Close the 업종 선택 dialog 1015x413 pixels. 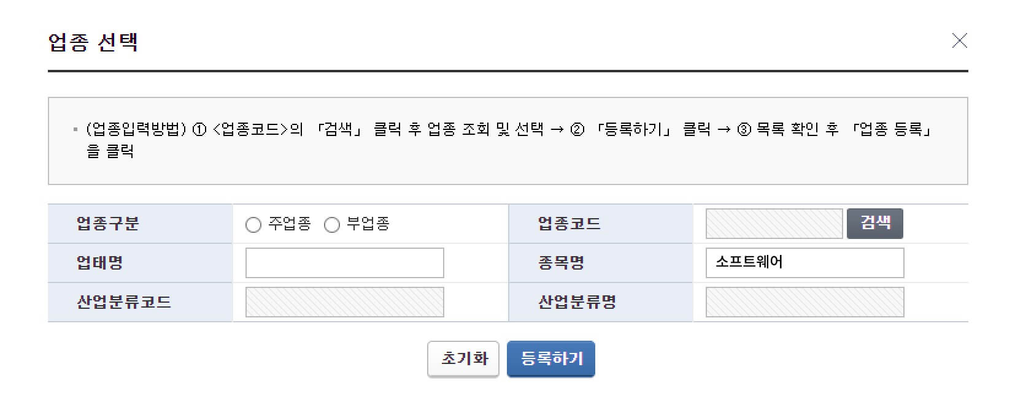(959, 41)
